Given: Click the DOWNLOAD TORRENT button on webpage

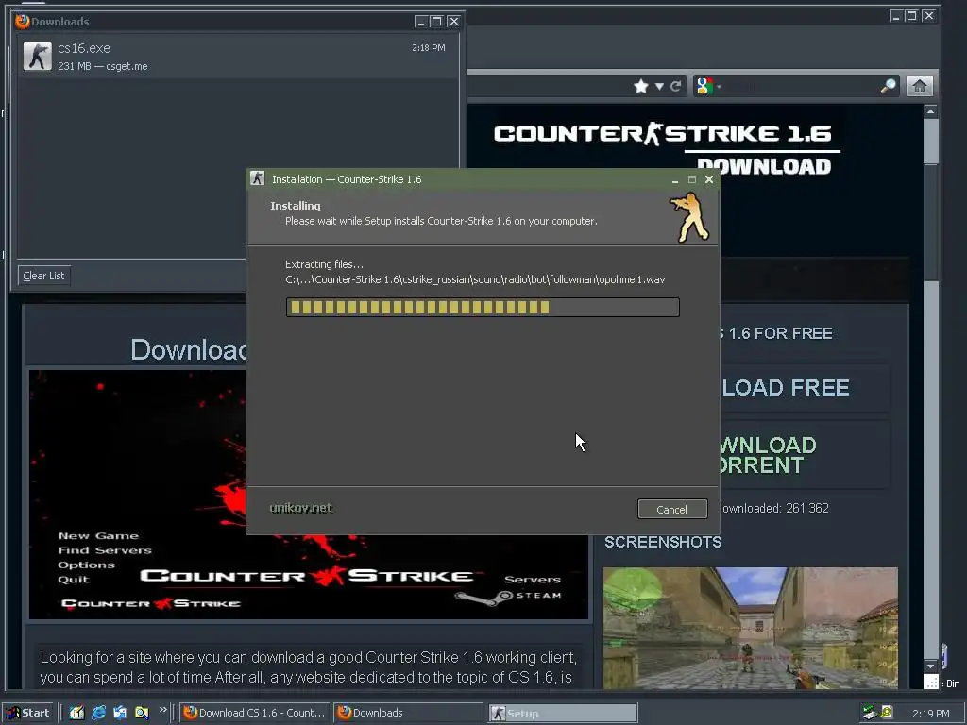Looking at the screenshot, I should tap(806, 454).
